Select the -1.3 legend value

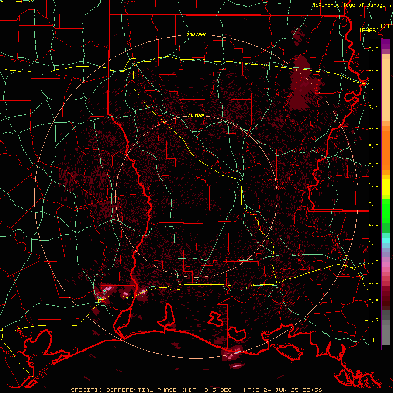click(x=372, y=321)
